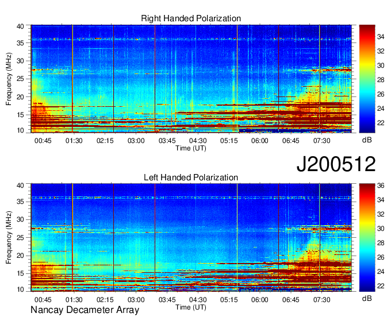Click the dB label under Right Handed colorbar

coord(367,140)
